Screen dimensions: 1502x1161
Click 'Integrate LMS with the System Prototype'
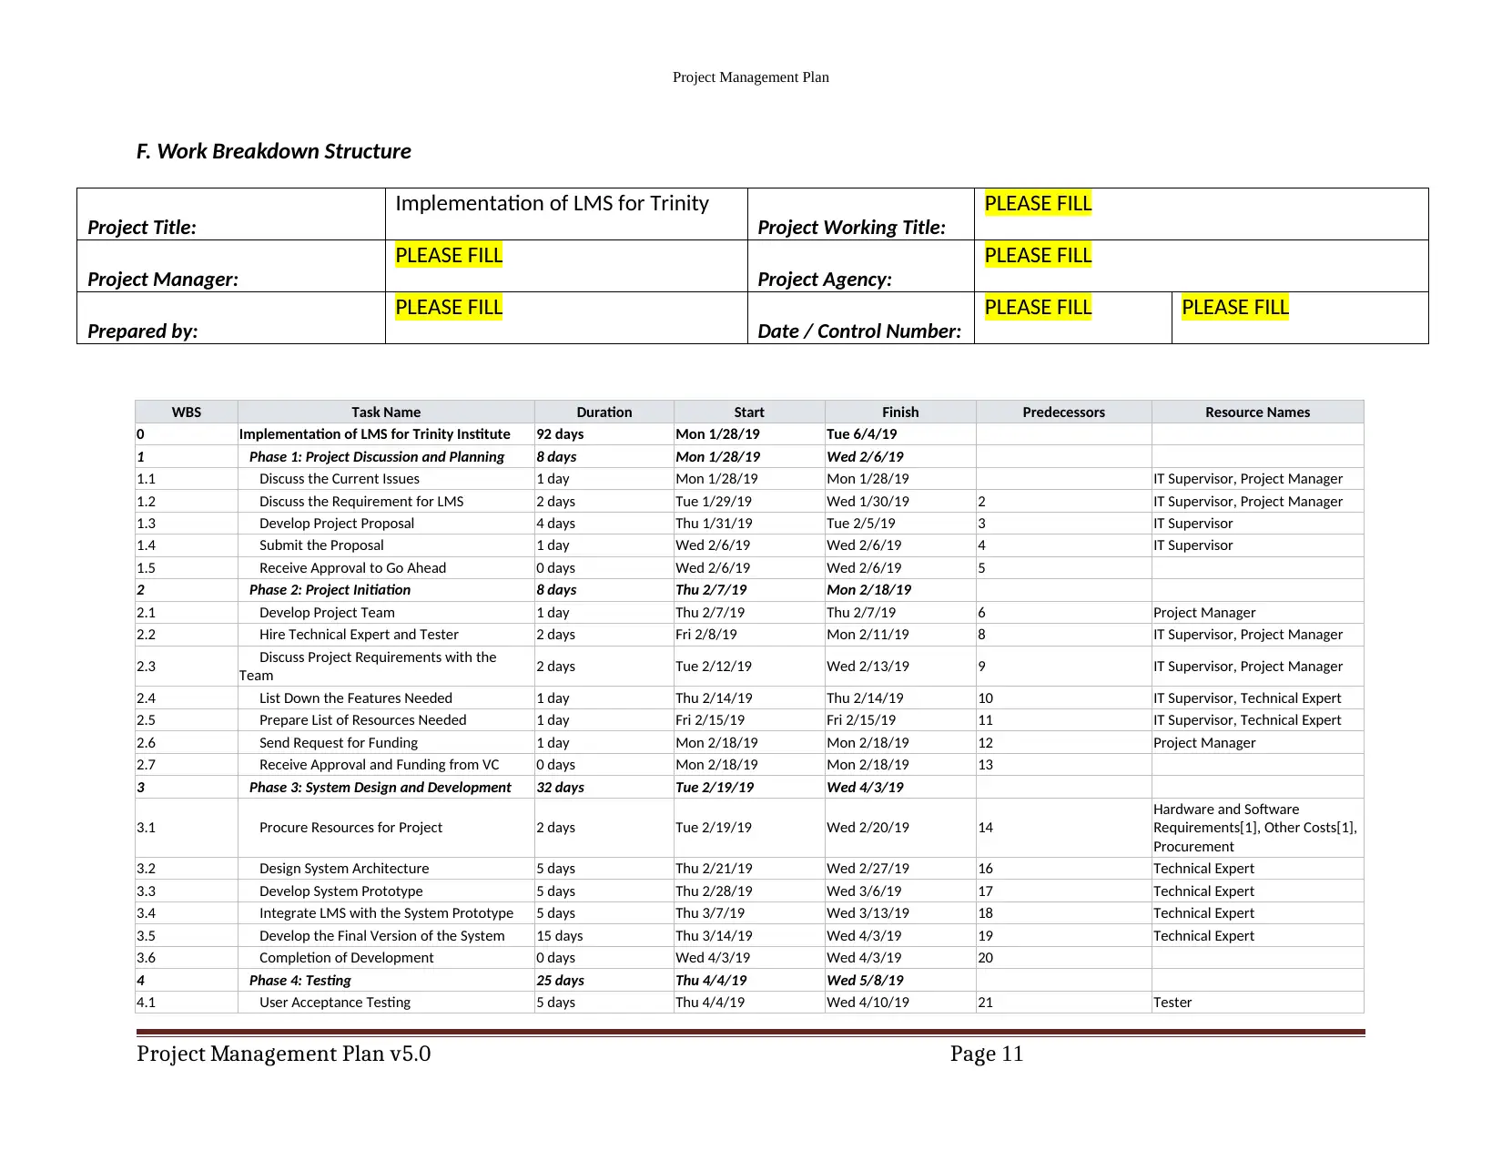(386, 913)
